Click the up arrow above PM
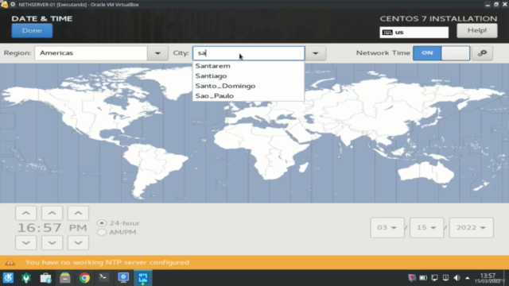Image resolution: width=509 pixels, height=286 pixels. point(78,213)
